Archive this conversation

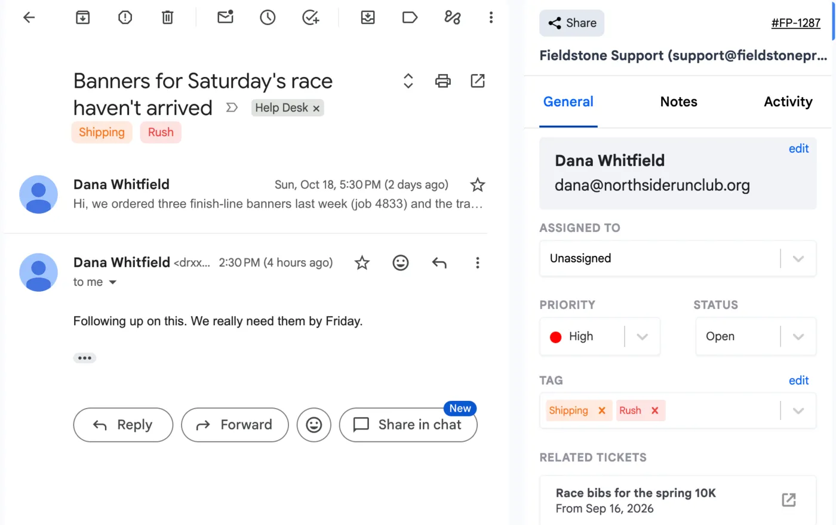click(83, 17)
